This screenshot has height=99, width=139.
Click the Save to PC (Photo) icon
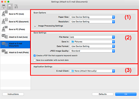click(5, 29)
